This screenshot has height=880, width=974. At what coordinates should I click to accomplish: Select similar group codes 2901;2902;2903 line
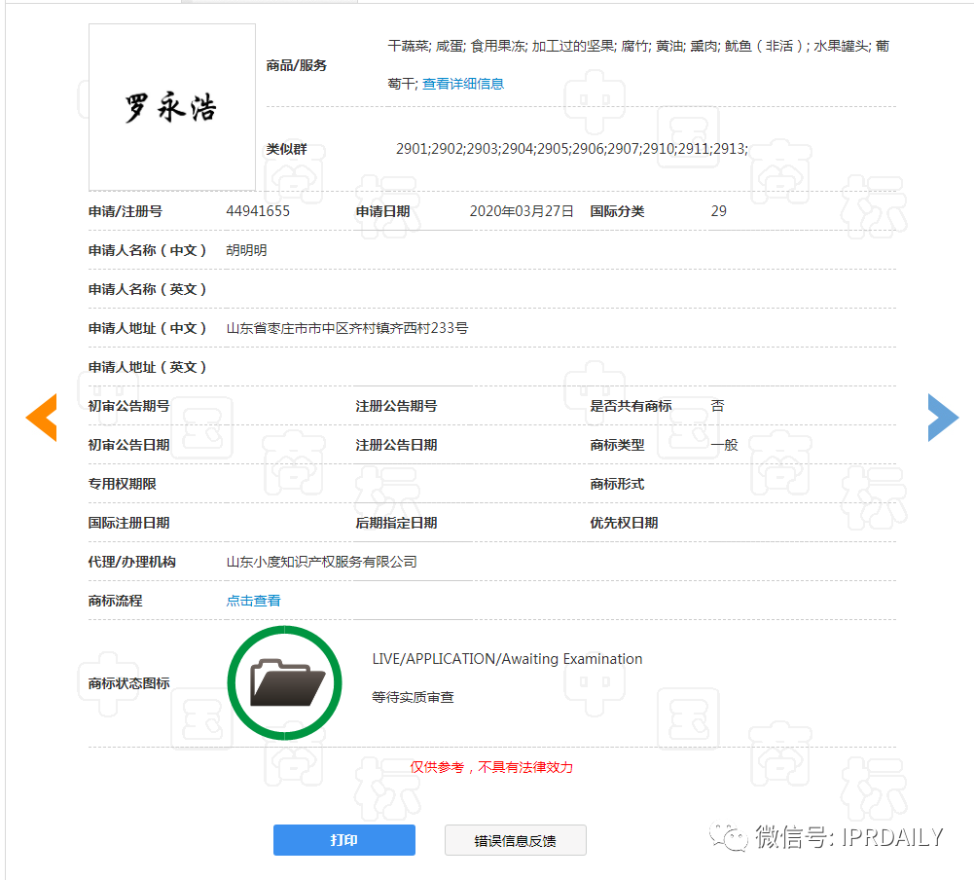click(x=572, y=149)
